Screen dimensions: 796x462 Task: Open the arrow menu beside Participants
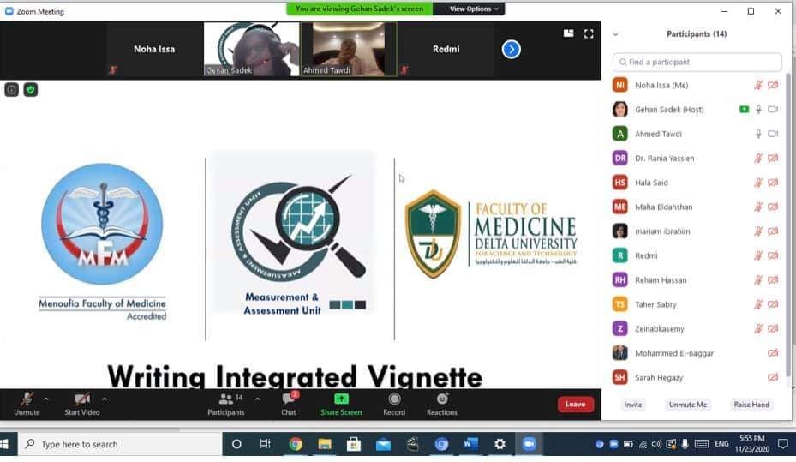point(257,399)
